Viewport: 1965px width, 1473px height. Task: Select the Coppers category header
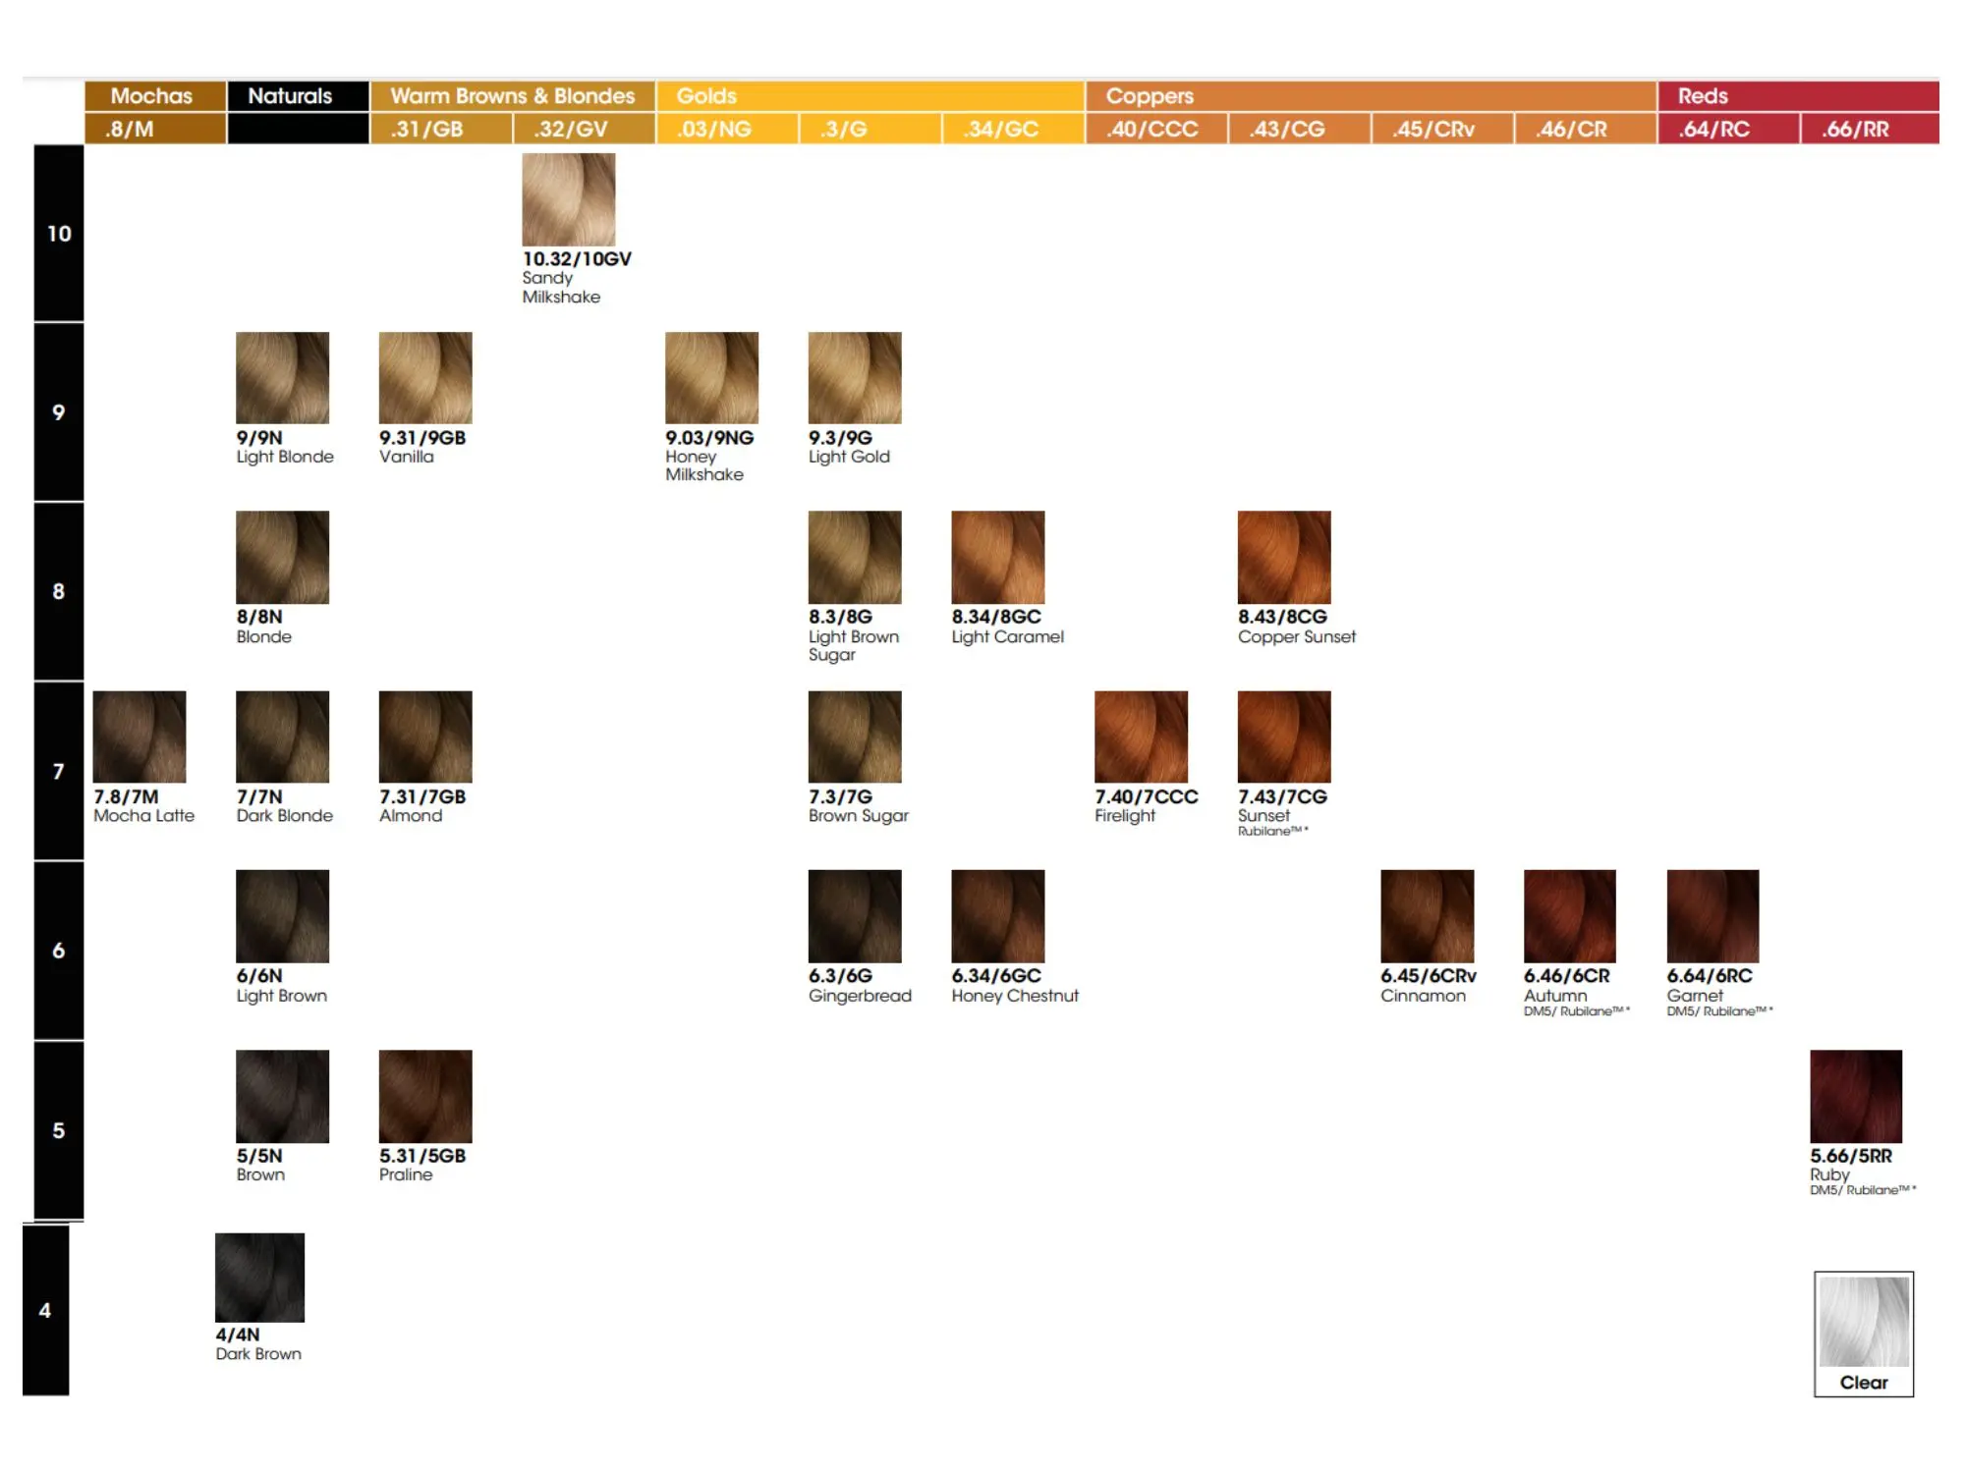pos(1150,96)
